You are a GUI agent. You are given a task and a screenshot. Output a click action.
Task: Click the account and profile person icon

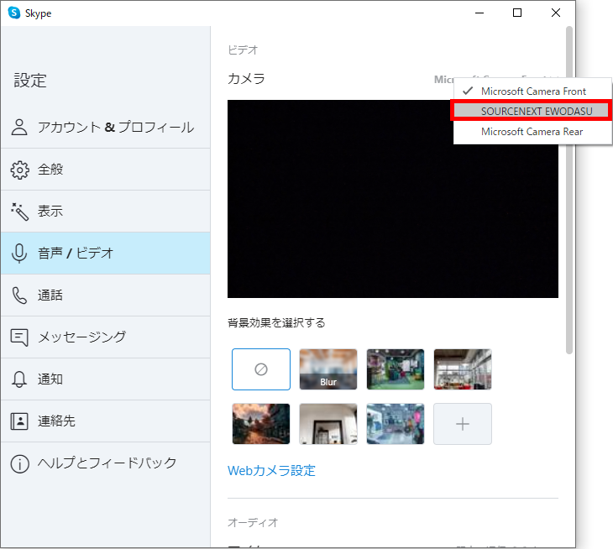(19, 128)
